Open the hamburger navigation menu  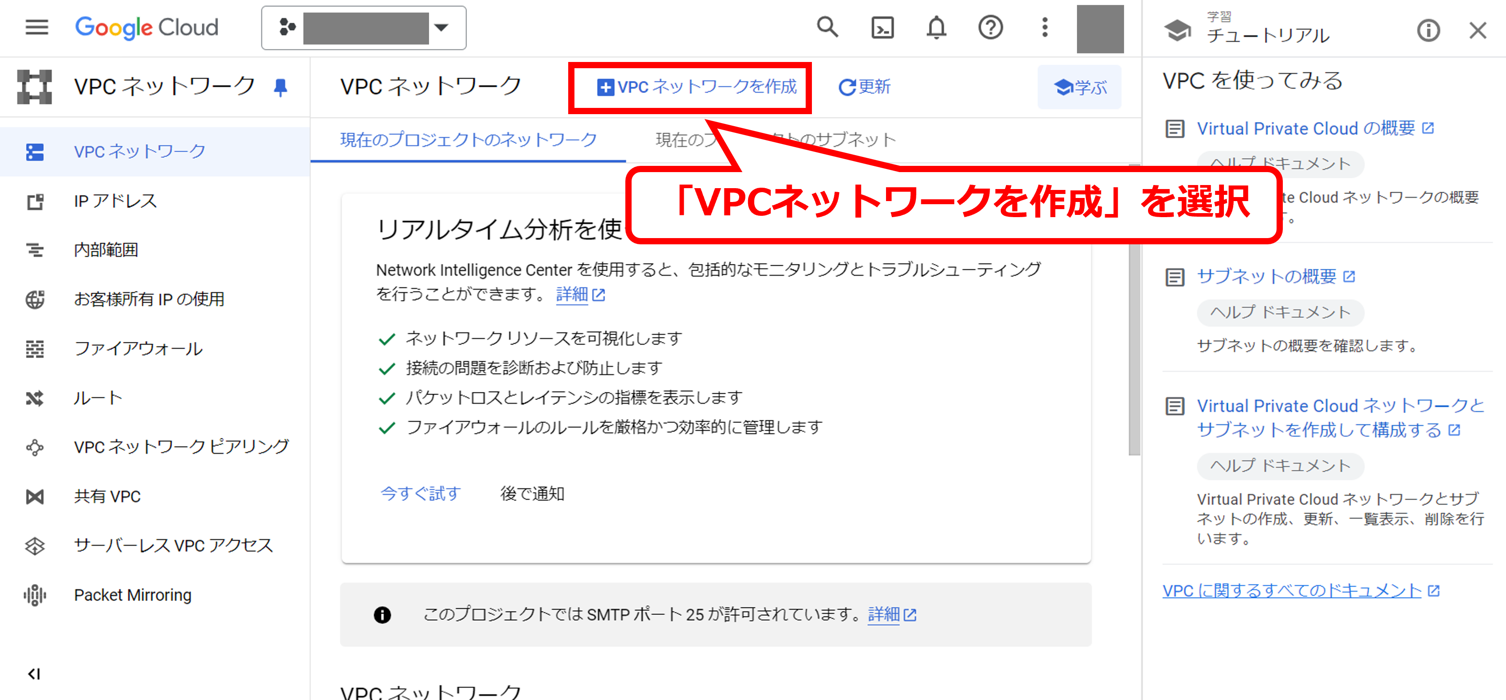click(x=36, y=28)
